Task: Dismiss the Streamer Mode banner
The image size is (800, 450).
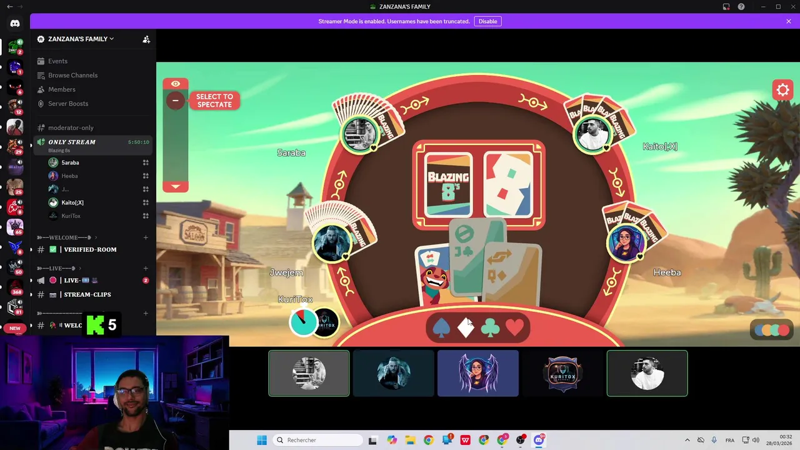Action: click(x=789, y=21)
